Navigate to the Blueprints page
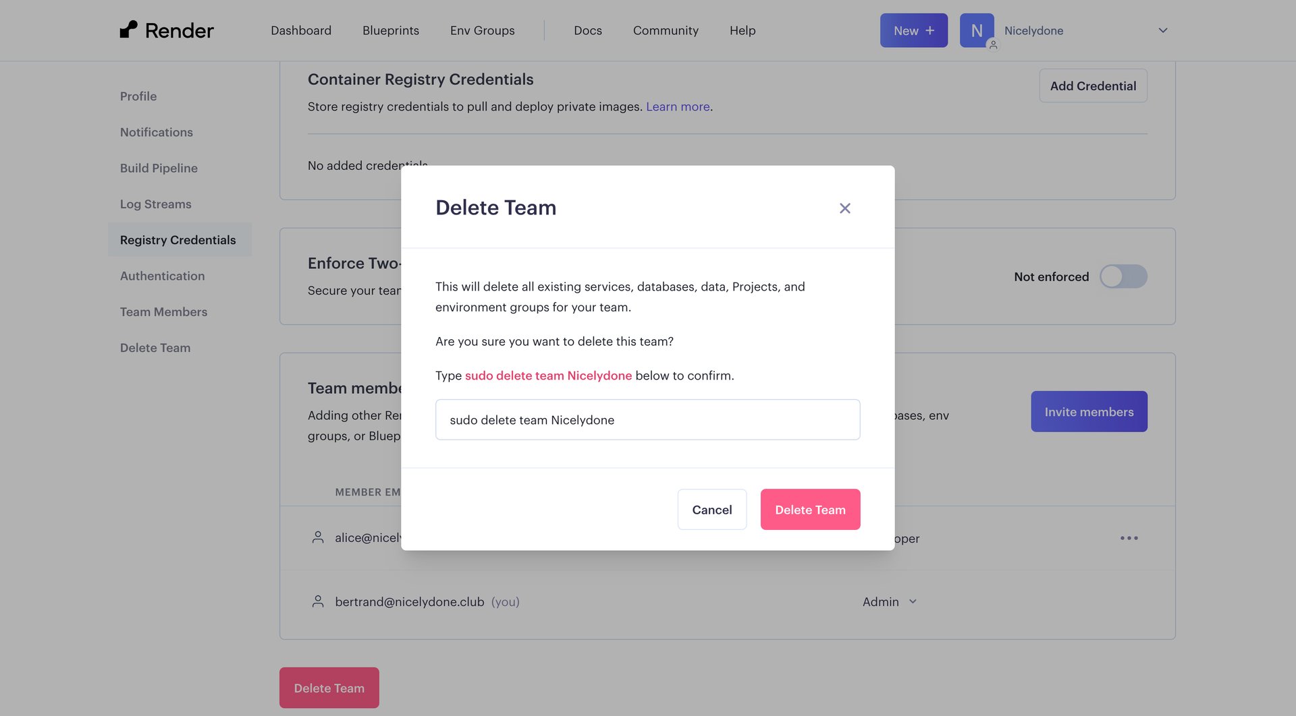Viewport: 1296px width, 716px height. [390, 30]
